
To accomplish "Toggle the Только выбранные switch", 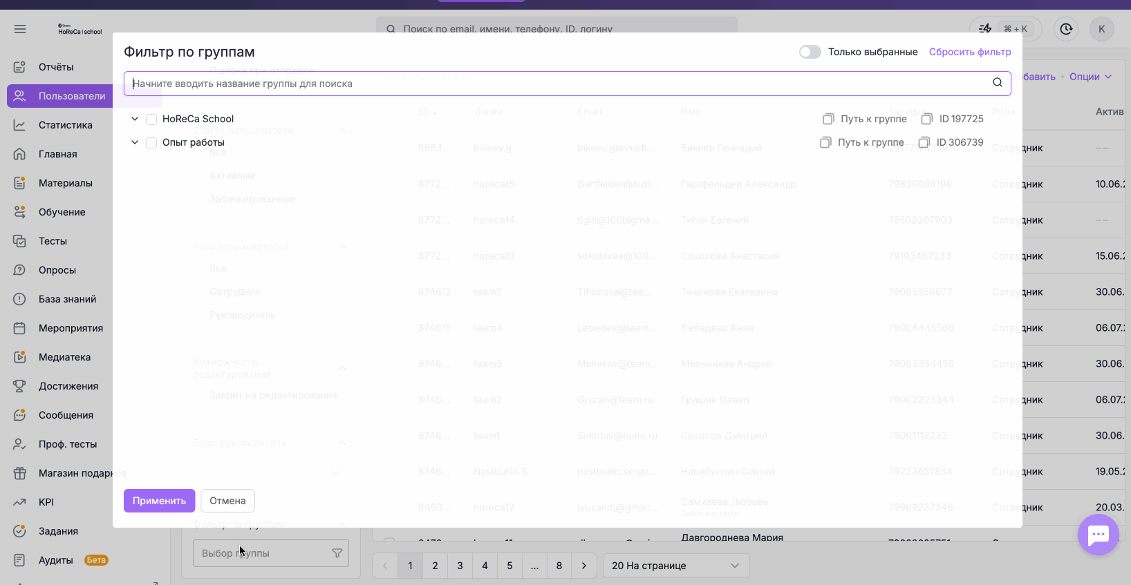I will [810, 52].
